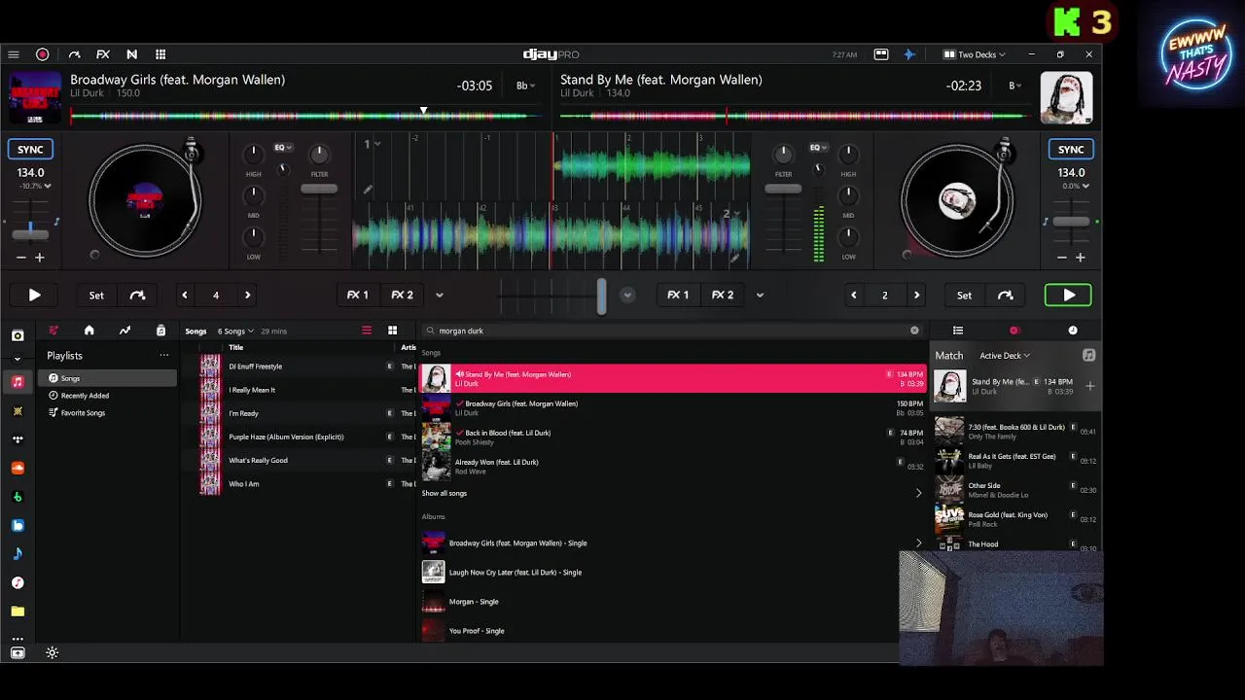This screenshot has width=1245, height=700.
Task: Expand the right deck EQ dropdown
Action: [819, 148]
